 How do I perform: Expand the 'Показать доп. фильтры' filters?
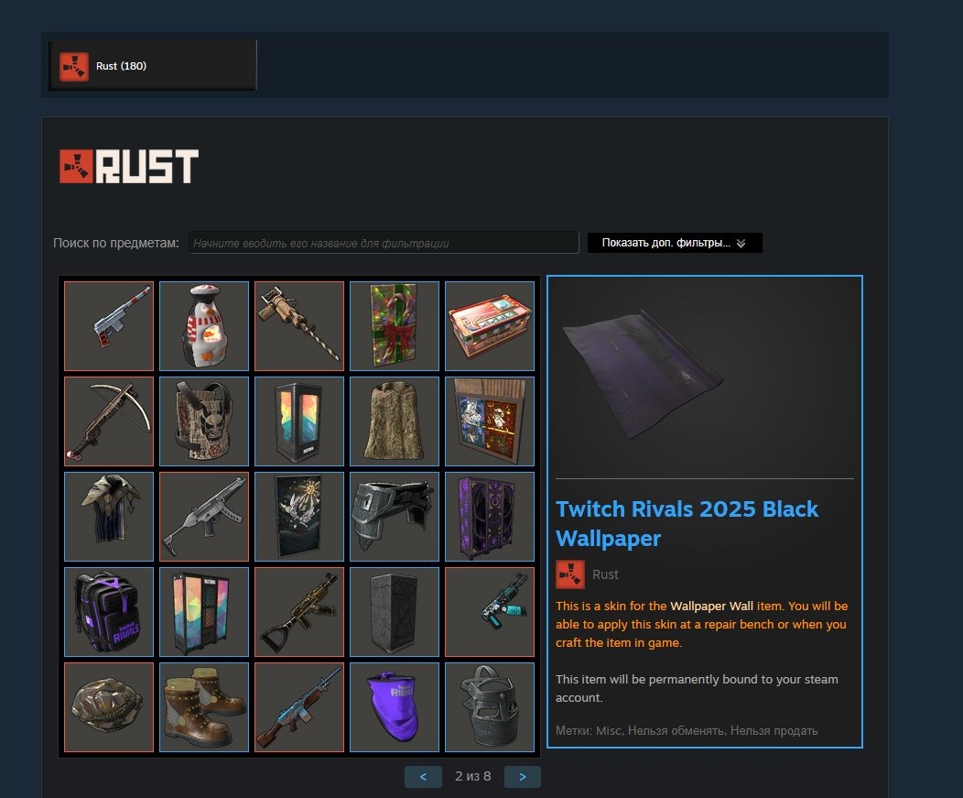[675, 243]
